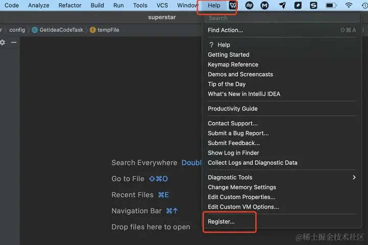Open the Window menu
Screen dimensions: 368x245
coord(187,5)
